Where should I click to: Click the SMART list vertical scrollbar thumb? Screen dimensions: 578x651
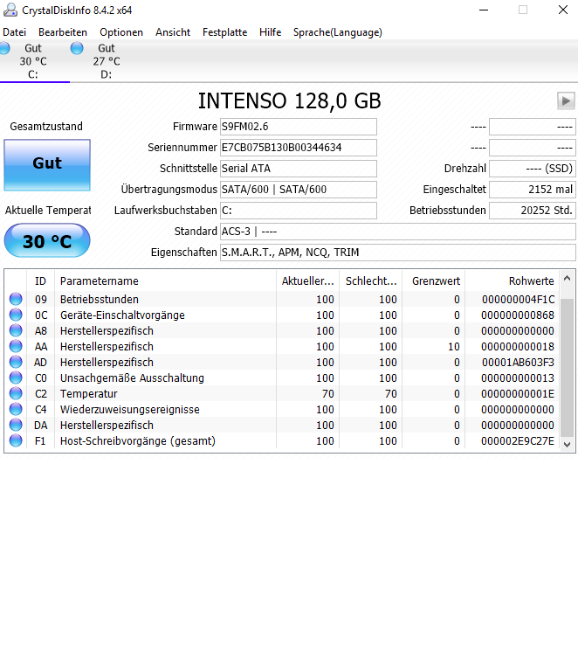568,367
